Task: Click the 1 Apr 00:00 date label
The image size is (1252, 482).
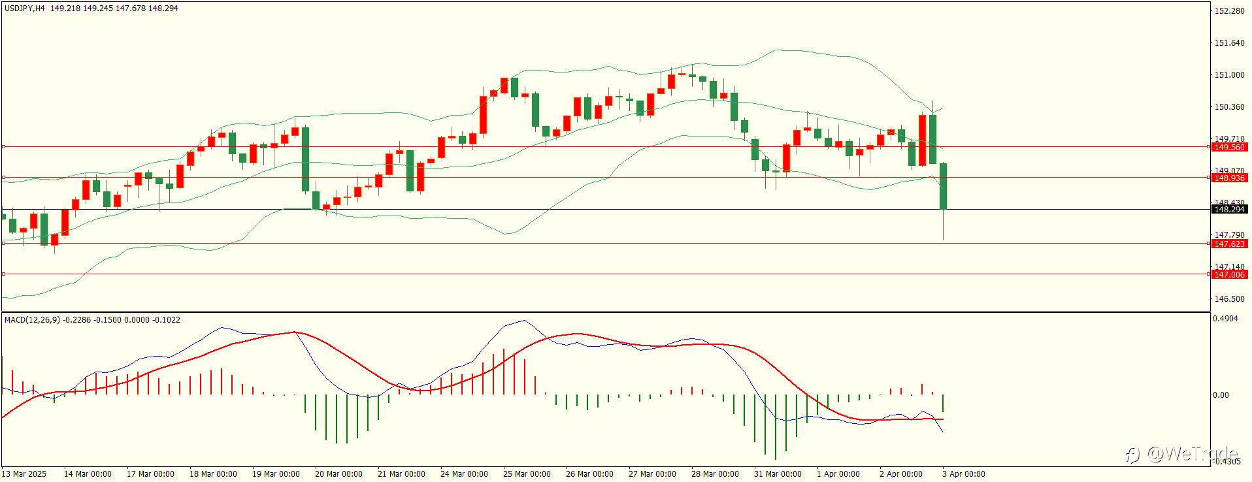Action: pyautogui.click(x=838, y=474)
